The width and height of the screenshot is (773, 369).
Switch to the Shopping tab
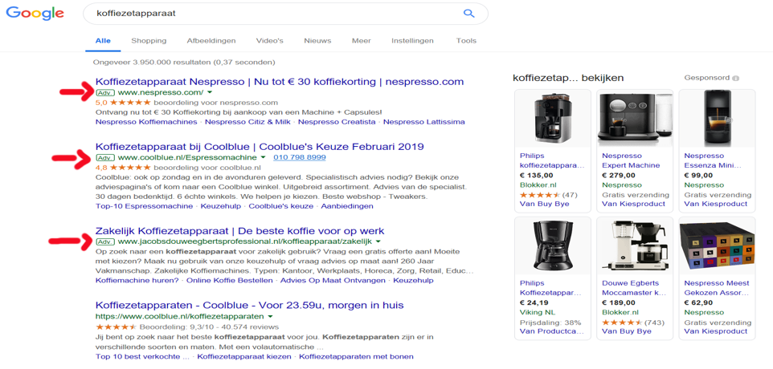tap(149, 41)
